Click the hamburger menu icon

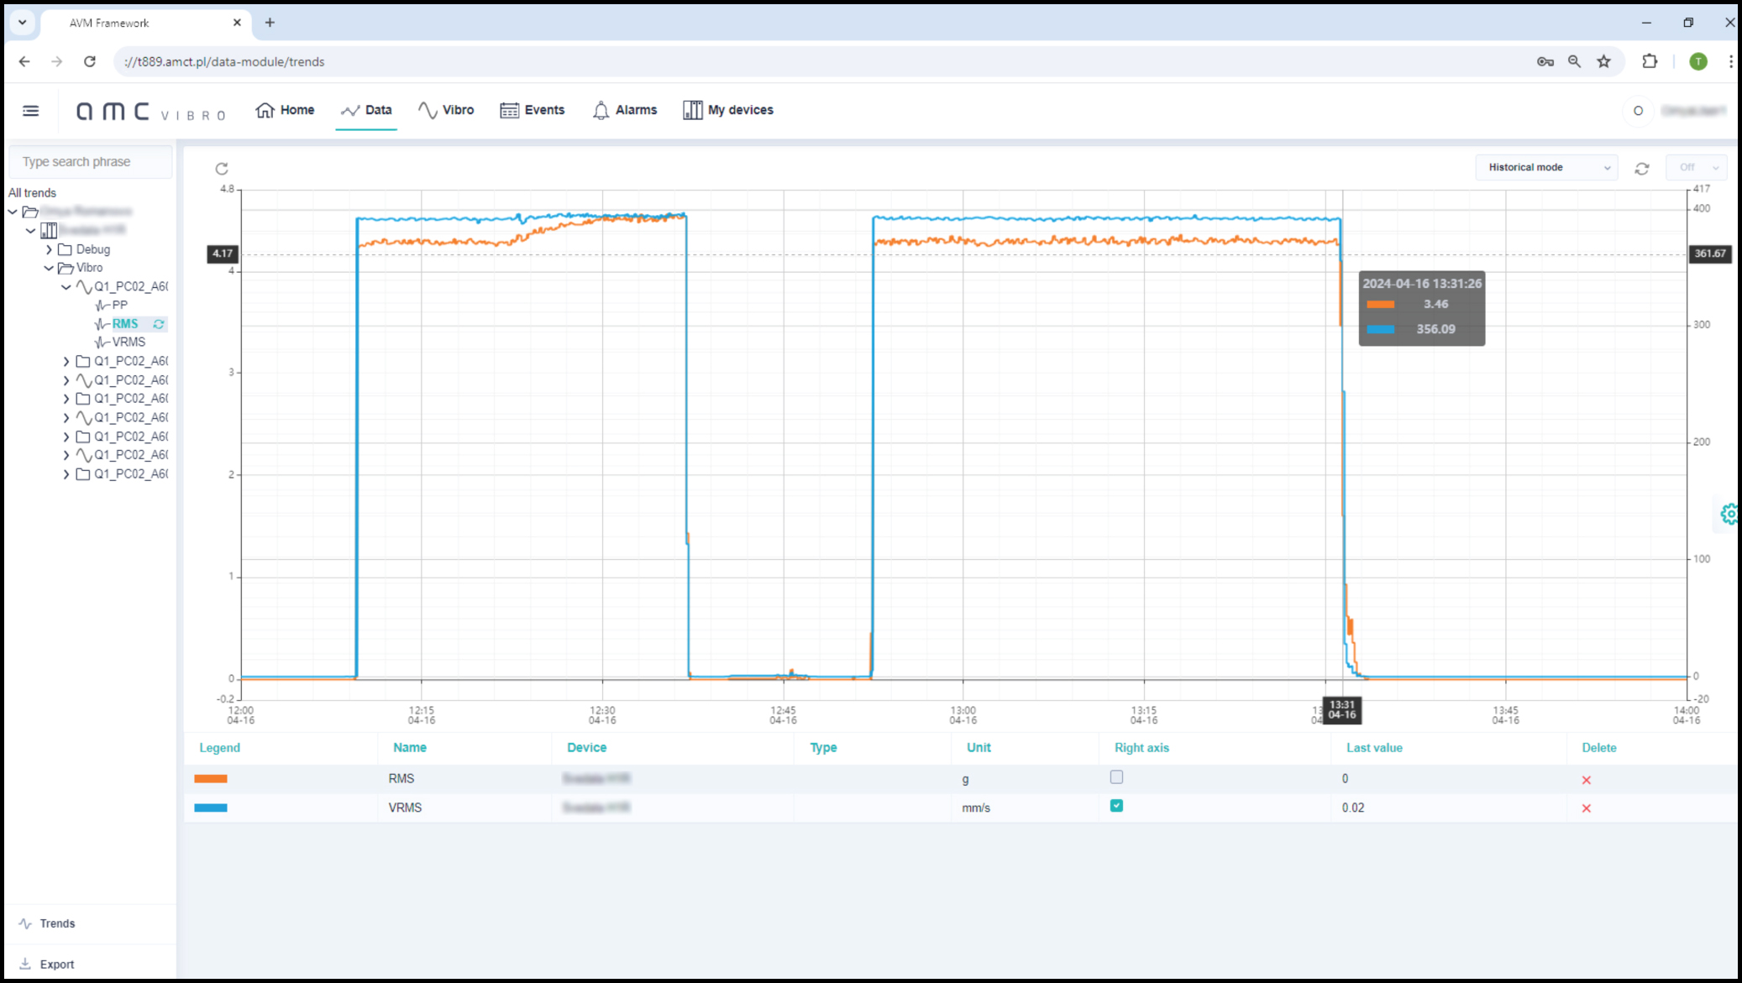[x=31, y=111]
